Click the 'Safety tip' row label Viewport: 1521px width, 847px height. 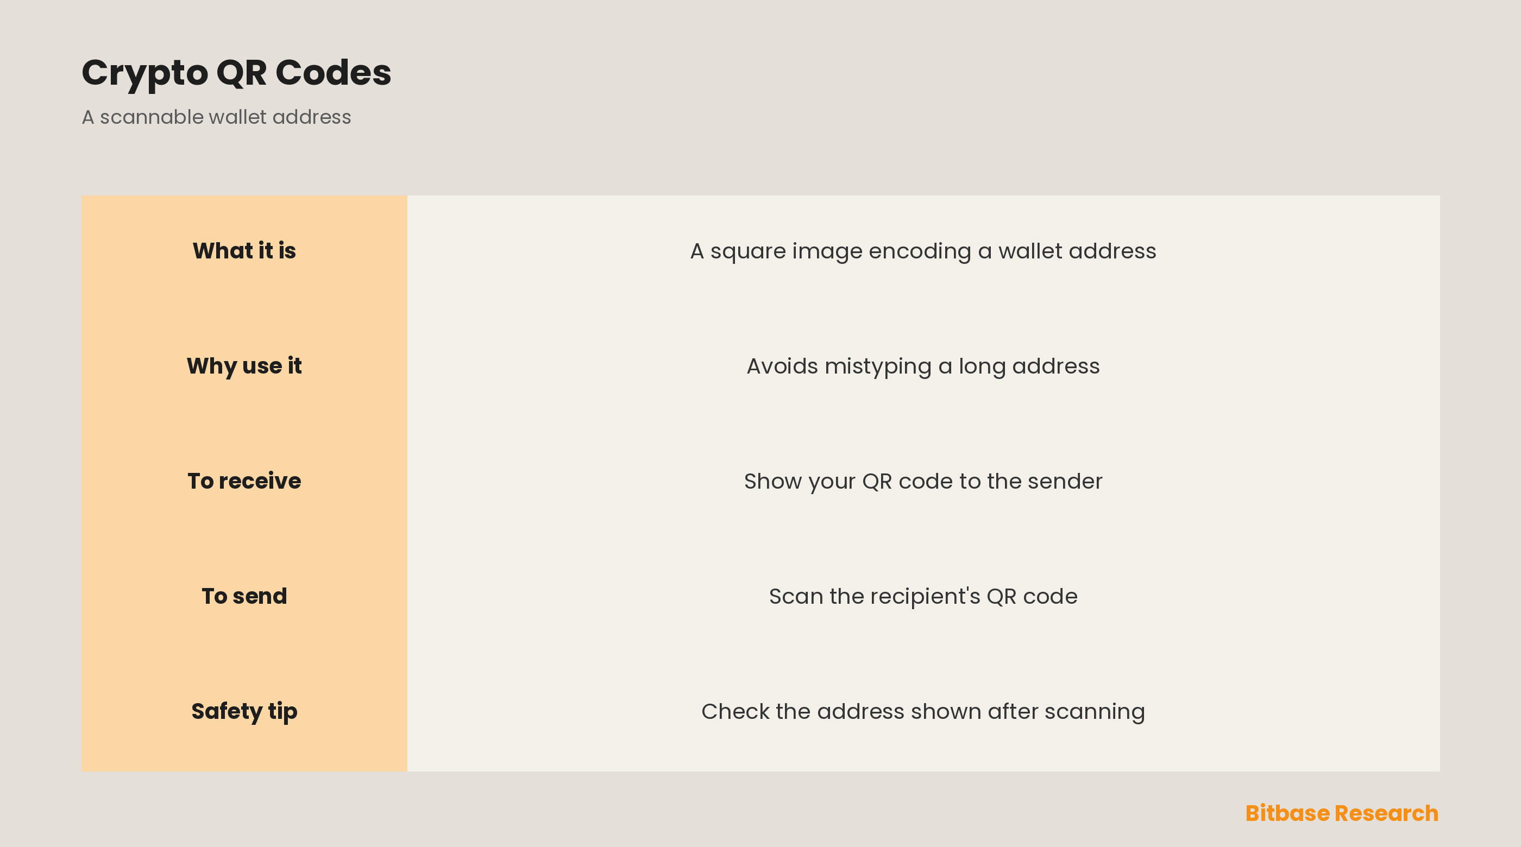(x=244, y=711)
